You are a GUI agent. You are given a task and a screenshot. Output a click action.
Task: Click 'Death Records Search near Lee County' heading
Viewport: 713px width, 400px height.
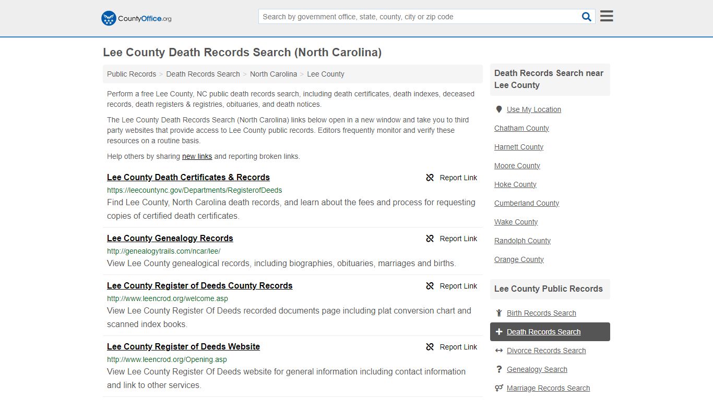[x=549, y=79]
